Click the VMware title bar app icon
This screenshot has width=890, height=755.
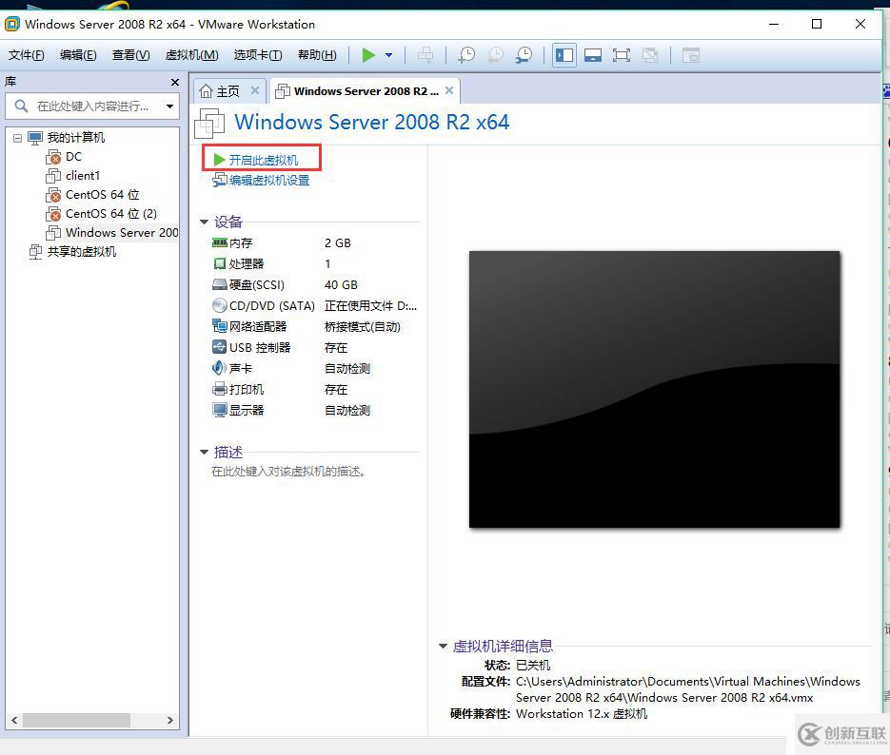[x=12, y=24]
